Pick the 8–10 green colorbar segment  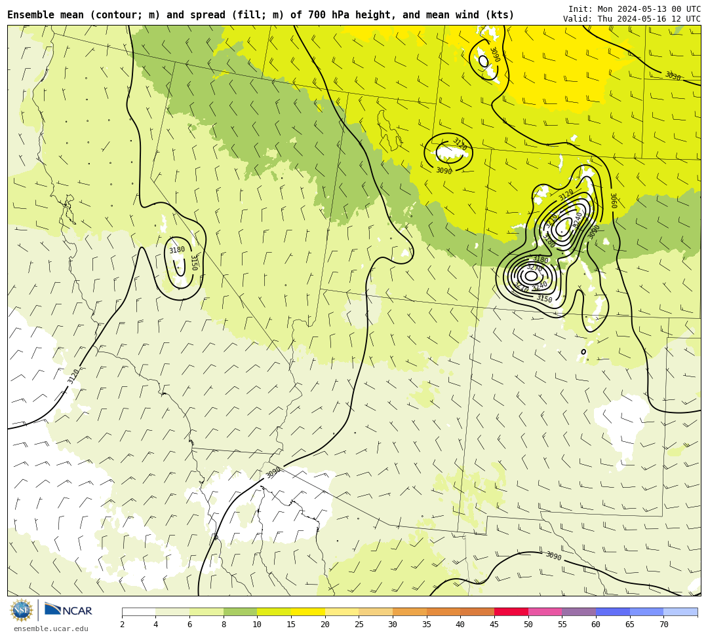tap(240, 611)
